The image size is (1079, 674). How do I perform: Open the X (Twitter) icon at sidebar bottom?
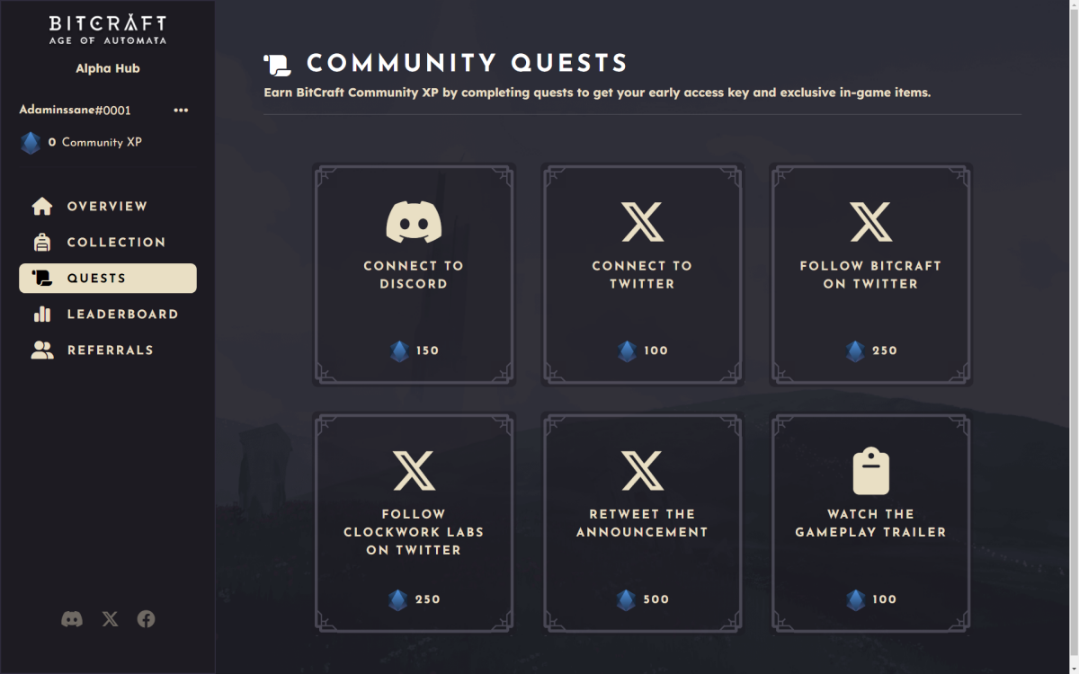point(109,618)
